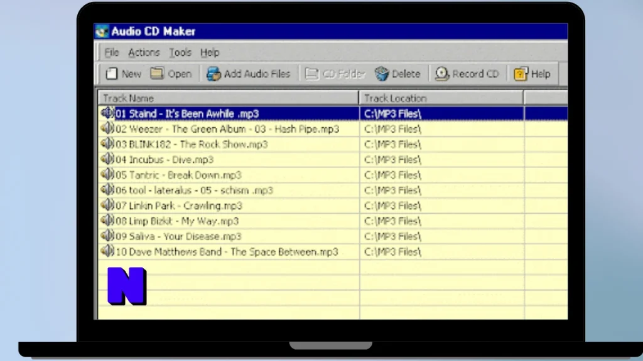
Task: Click the Add Audio Files icon
Action: pyautogui.click(x=213, y=74)
